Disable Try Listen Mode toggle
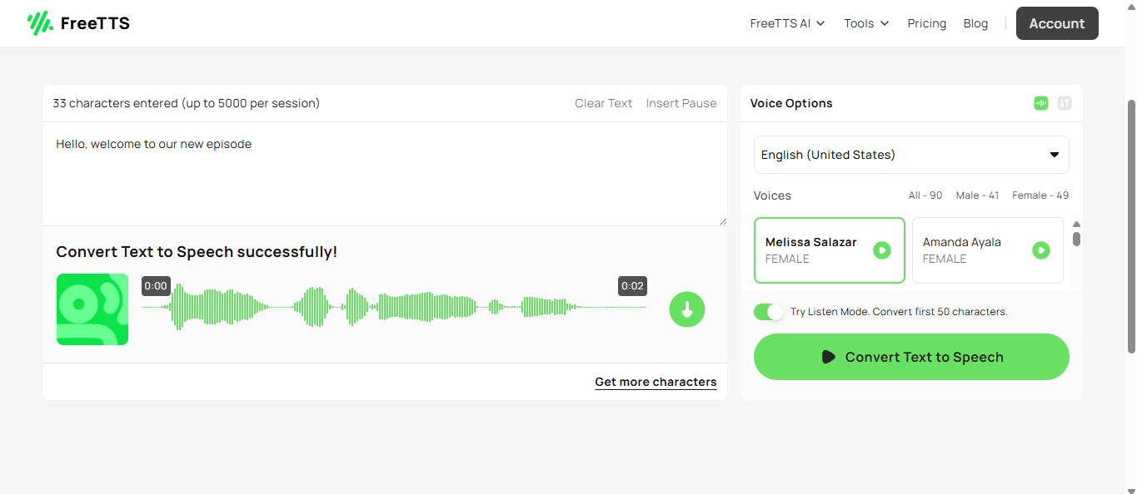Viewport: 1137px width, 494px height. [x=769, y=312]
